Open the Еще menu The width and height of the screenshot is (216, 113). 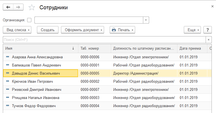[x=192, y=30]
